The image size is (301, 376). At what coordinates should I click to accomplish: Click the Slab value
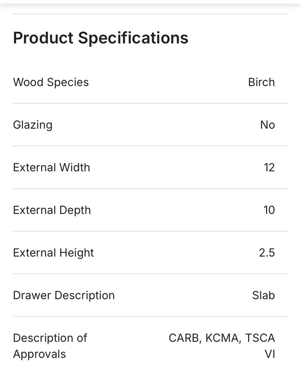point(263,296)
